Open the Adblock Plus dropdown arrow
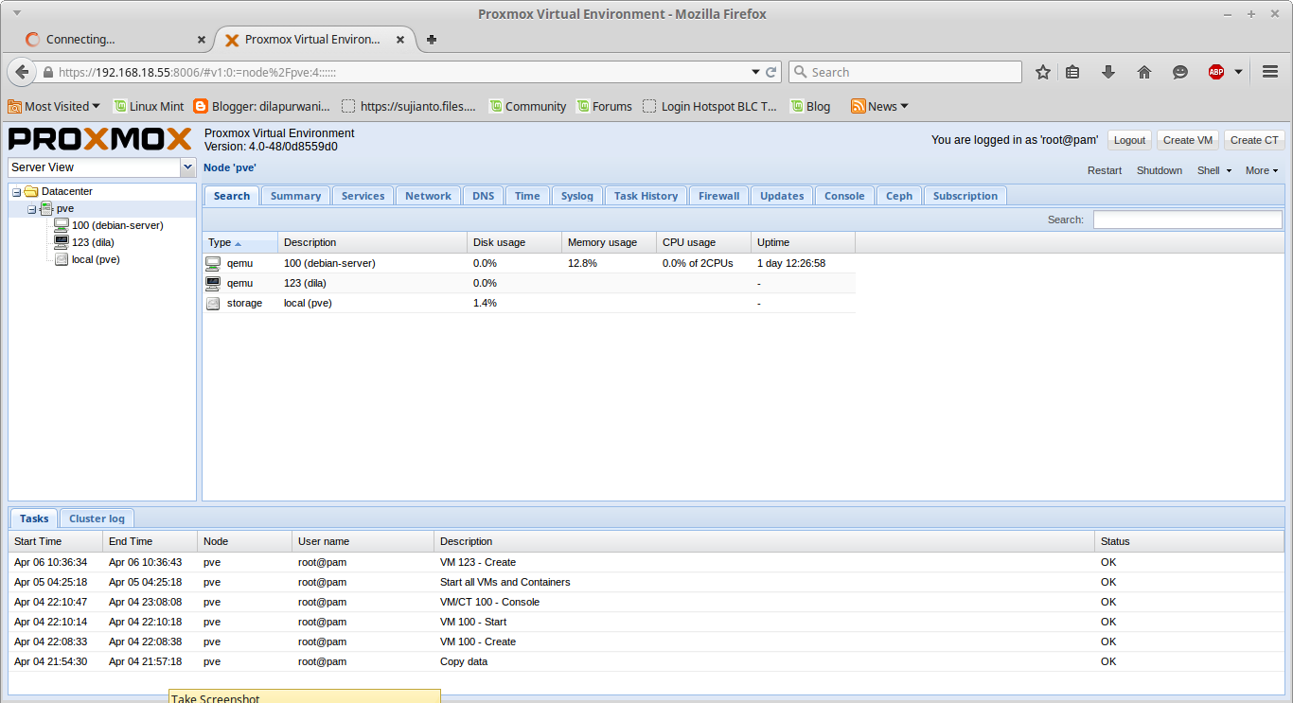Screen dimensions: 1293x703 coord(1238,72)
